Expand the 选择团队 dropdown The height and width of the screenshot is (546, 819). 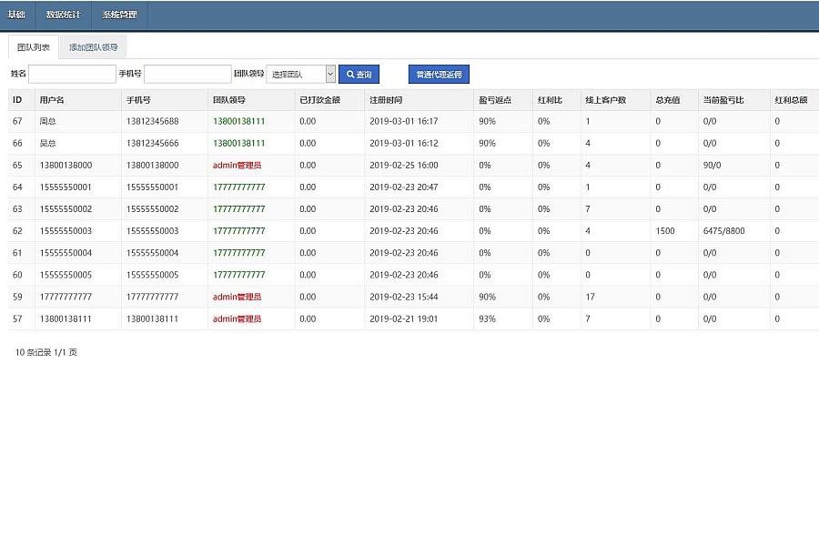point(301,75)
